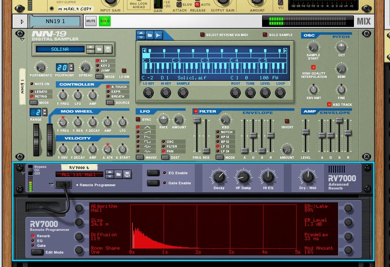Viewport: 390px width, 267px height.
Task: Open NN-19 patch browser folder icon
Action: [99, 49]
